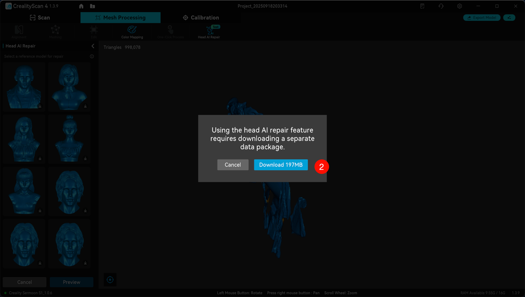Image resolution: width=525 pixels, height=297 pixels.
Task: Click the Download 197MB button
Action: 281,165
